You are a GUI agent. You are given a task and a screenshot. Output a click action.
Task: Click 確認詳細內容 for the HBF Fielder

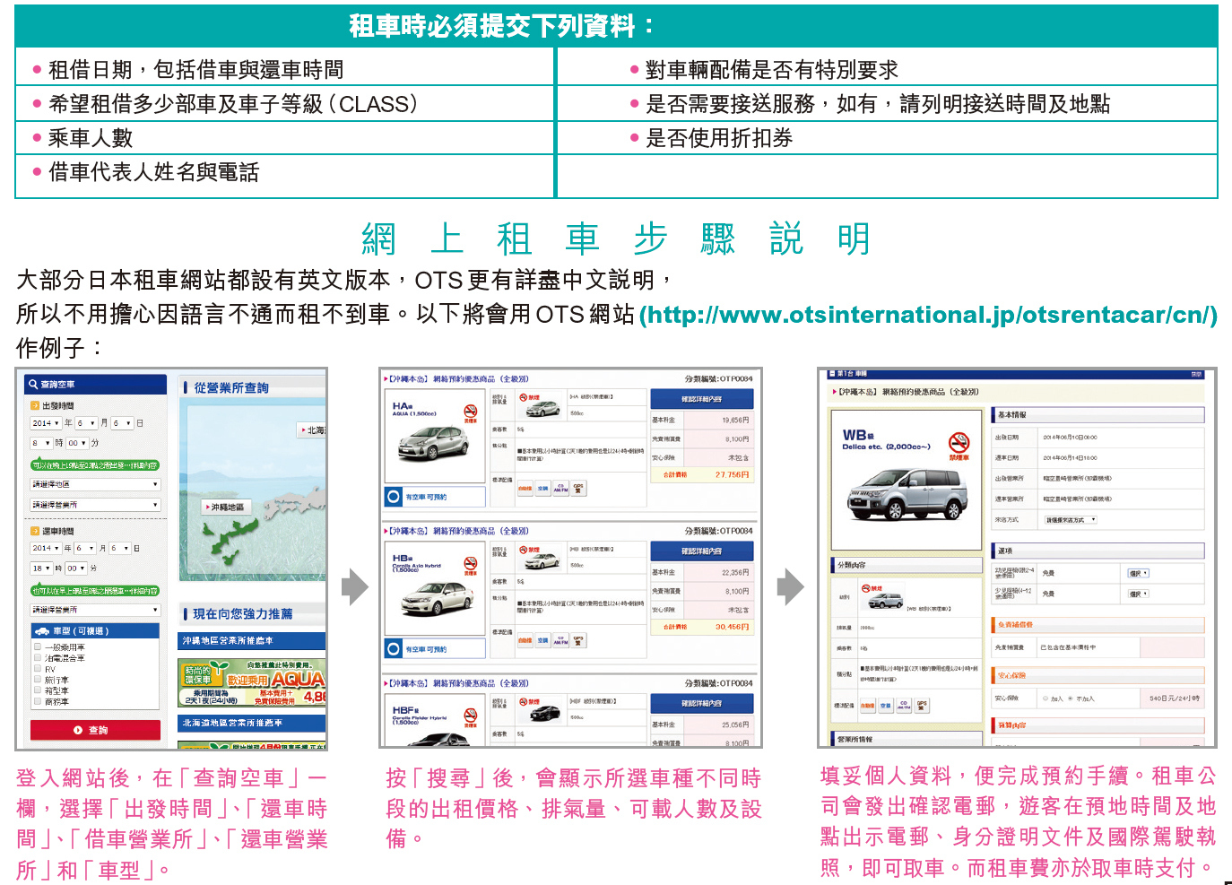[701, 703]
